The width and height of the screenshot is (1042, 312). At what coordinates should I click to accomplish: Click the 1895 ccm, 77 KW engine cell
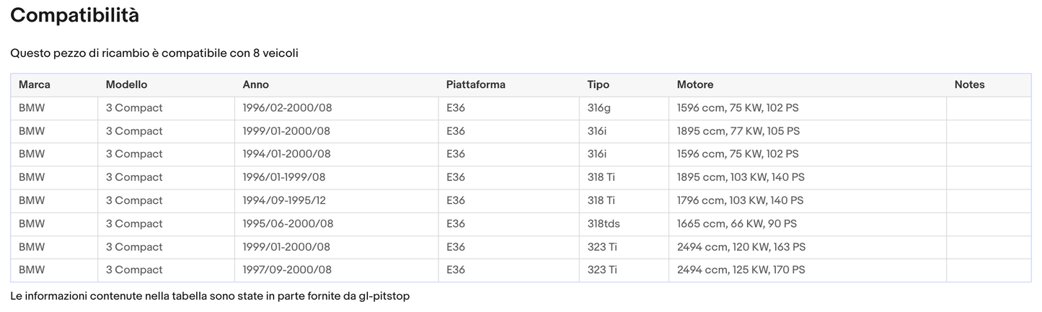tap(738, 131)
